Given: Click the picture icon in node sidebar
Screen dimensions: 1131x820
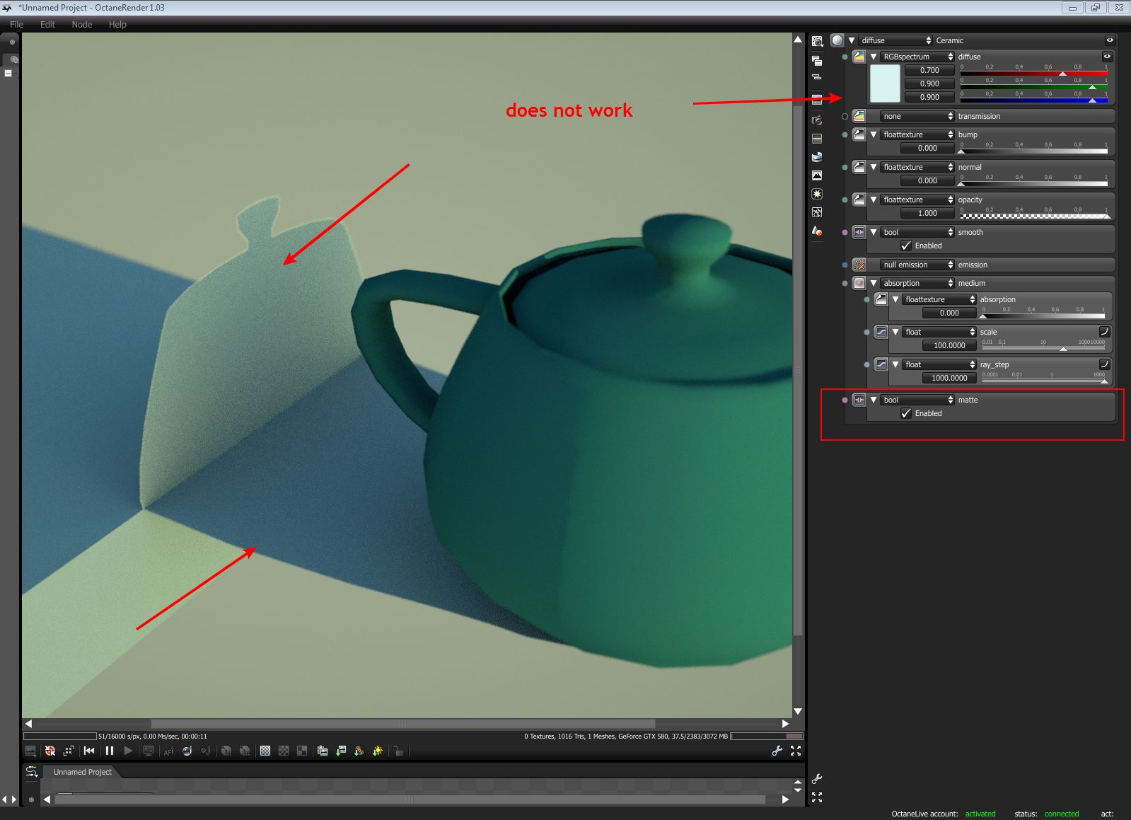Looking at the screenshot, I should [x=817, y=175].
